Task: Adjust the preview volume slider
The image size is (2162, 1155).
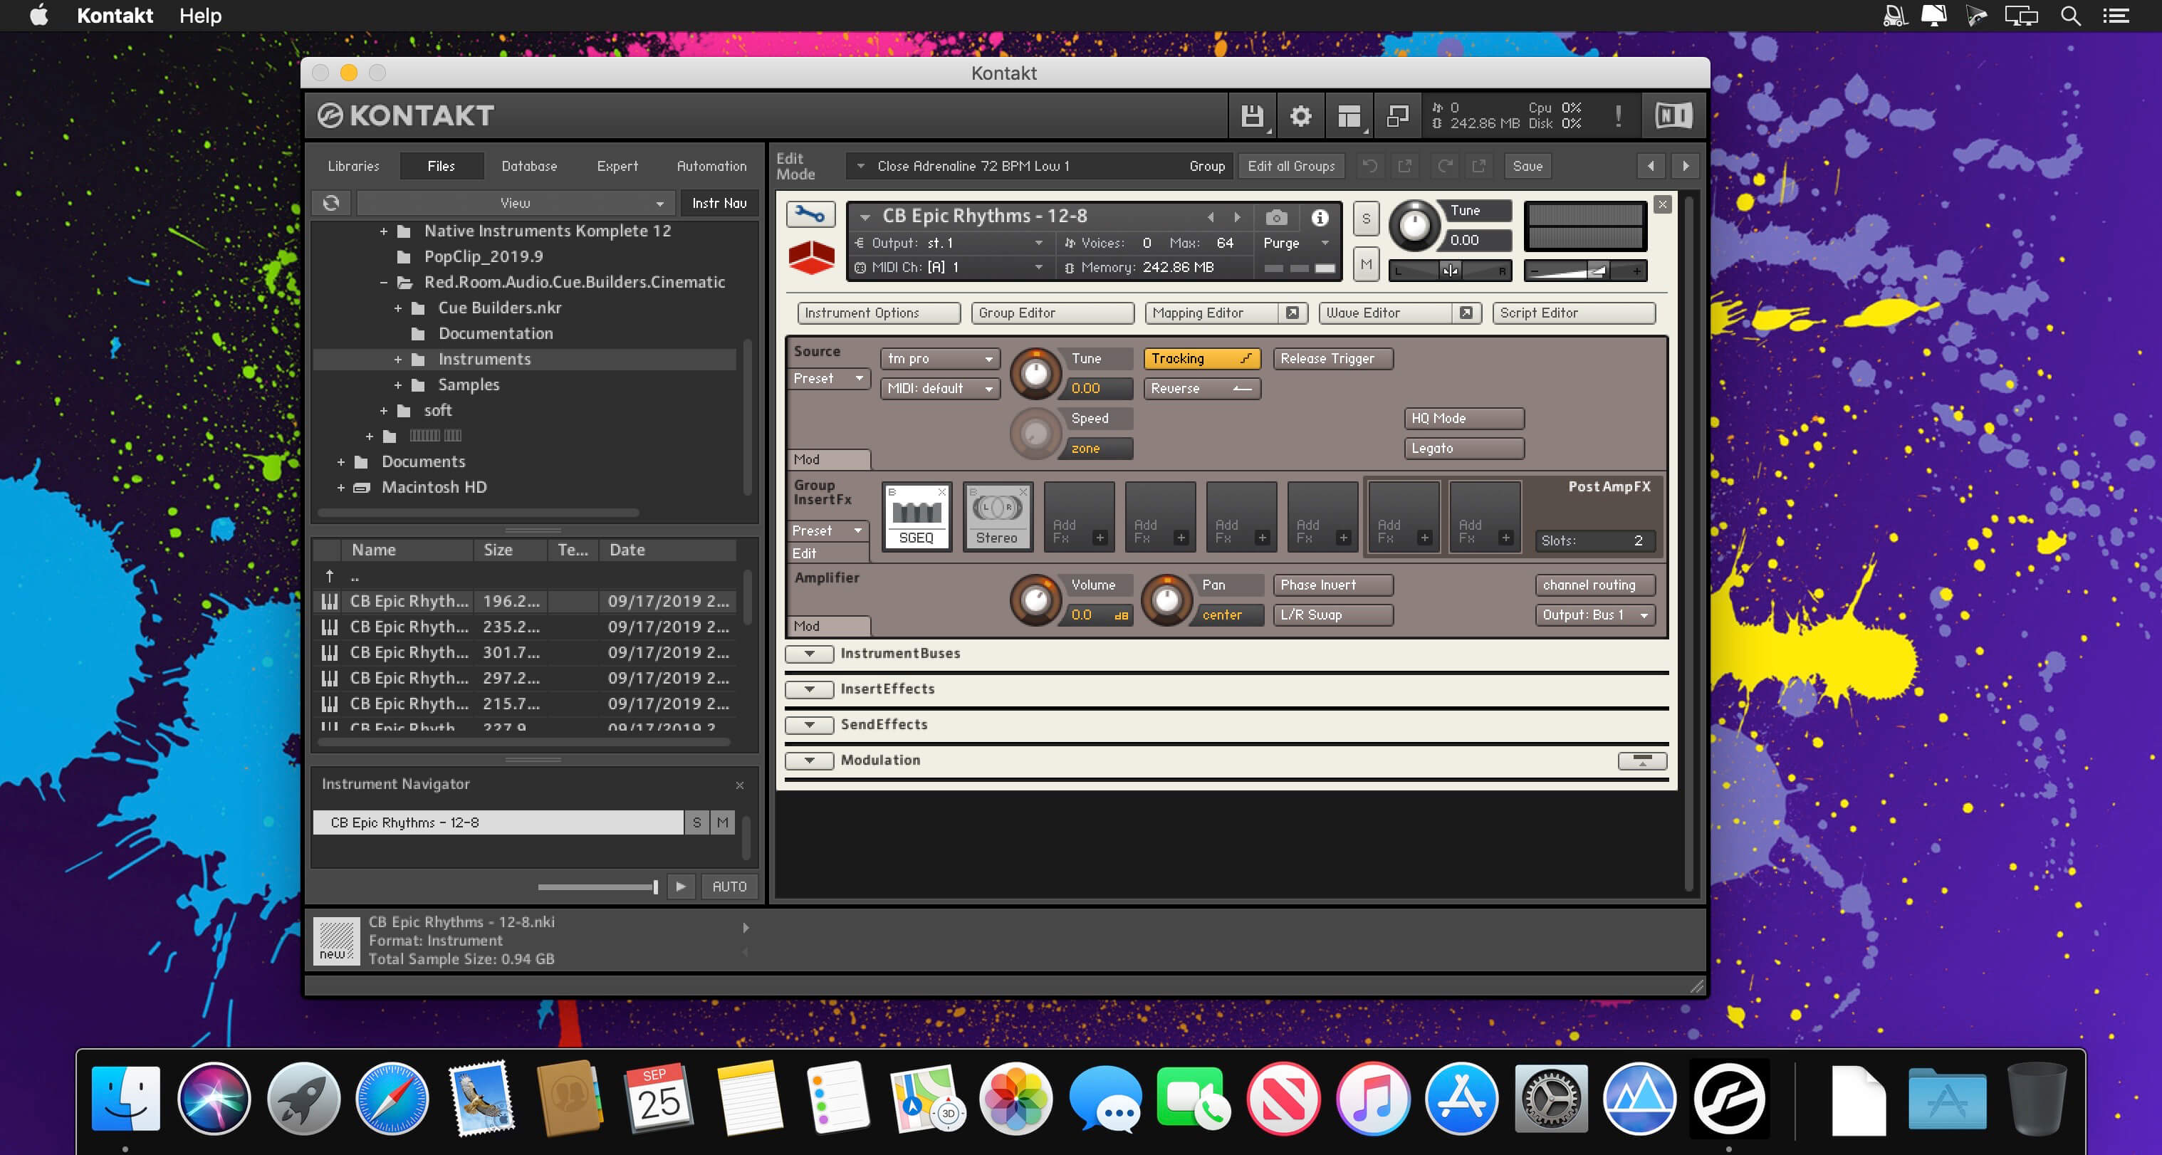Action: pos(597,887)
